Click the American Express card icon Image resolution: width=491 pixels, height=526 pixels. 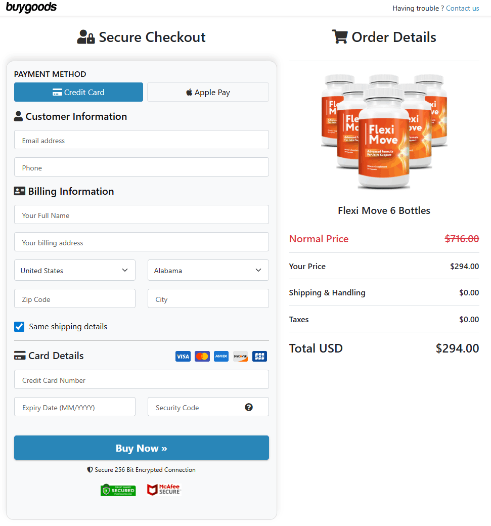point(221,357)
